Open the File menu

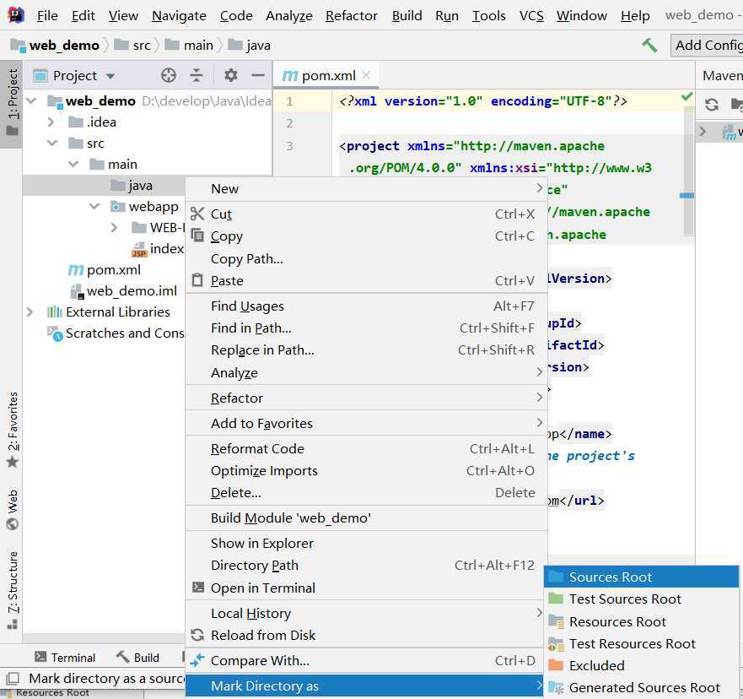[x=47, y=16]
